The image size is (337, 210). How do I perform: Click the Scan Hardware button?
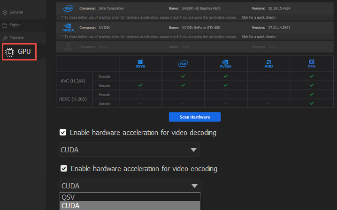coord(195,117)
